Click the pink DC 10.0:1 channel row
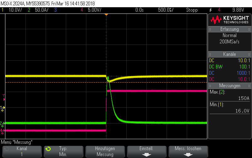252x158 pixels. click(x=230, y=79)
